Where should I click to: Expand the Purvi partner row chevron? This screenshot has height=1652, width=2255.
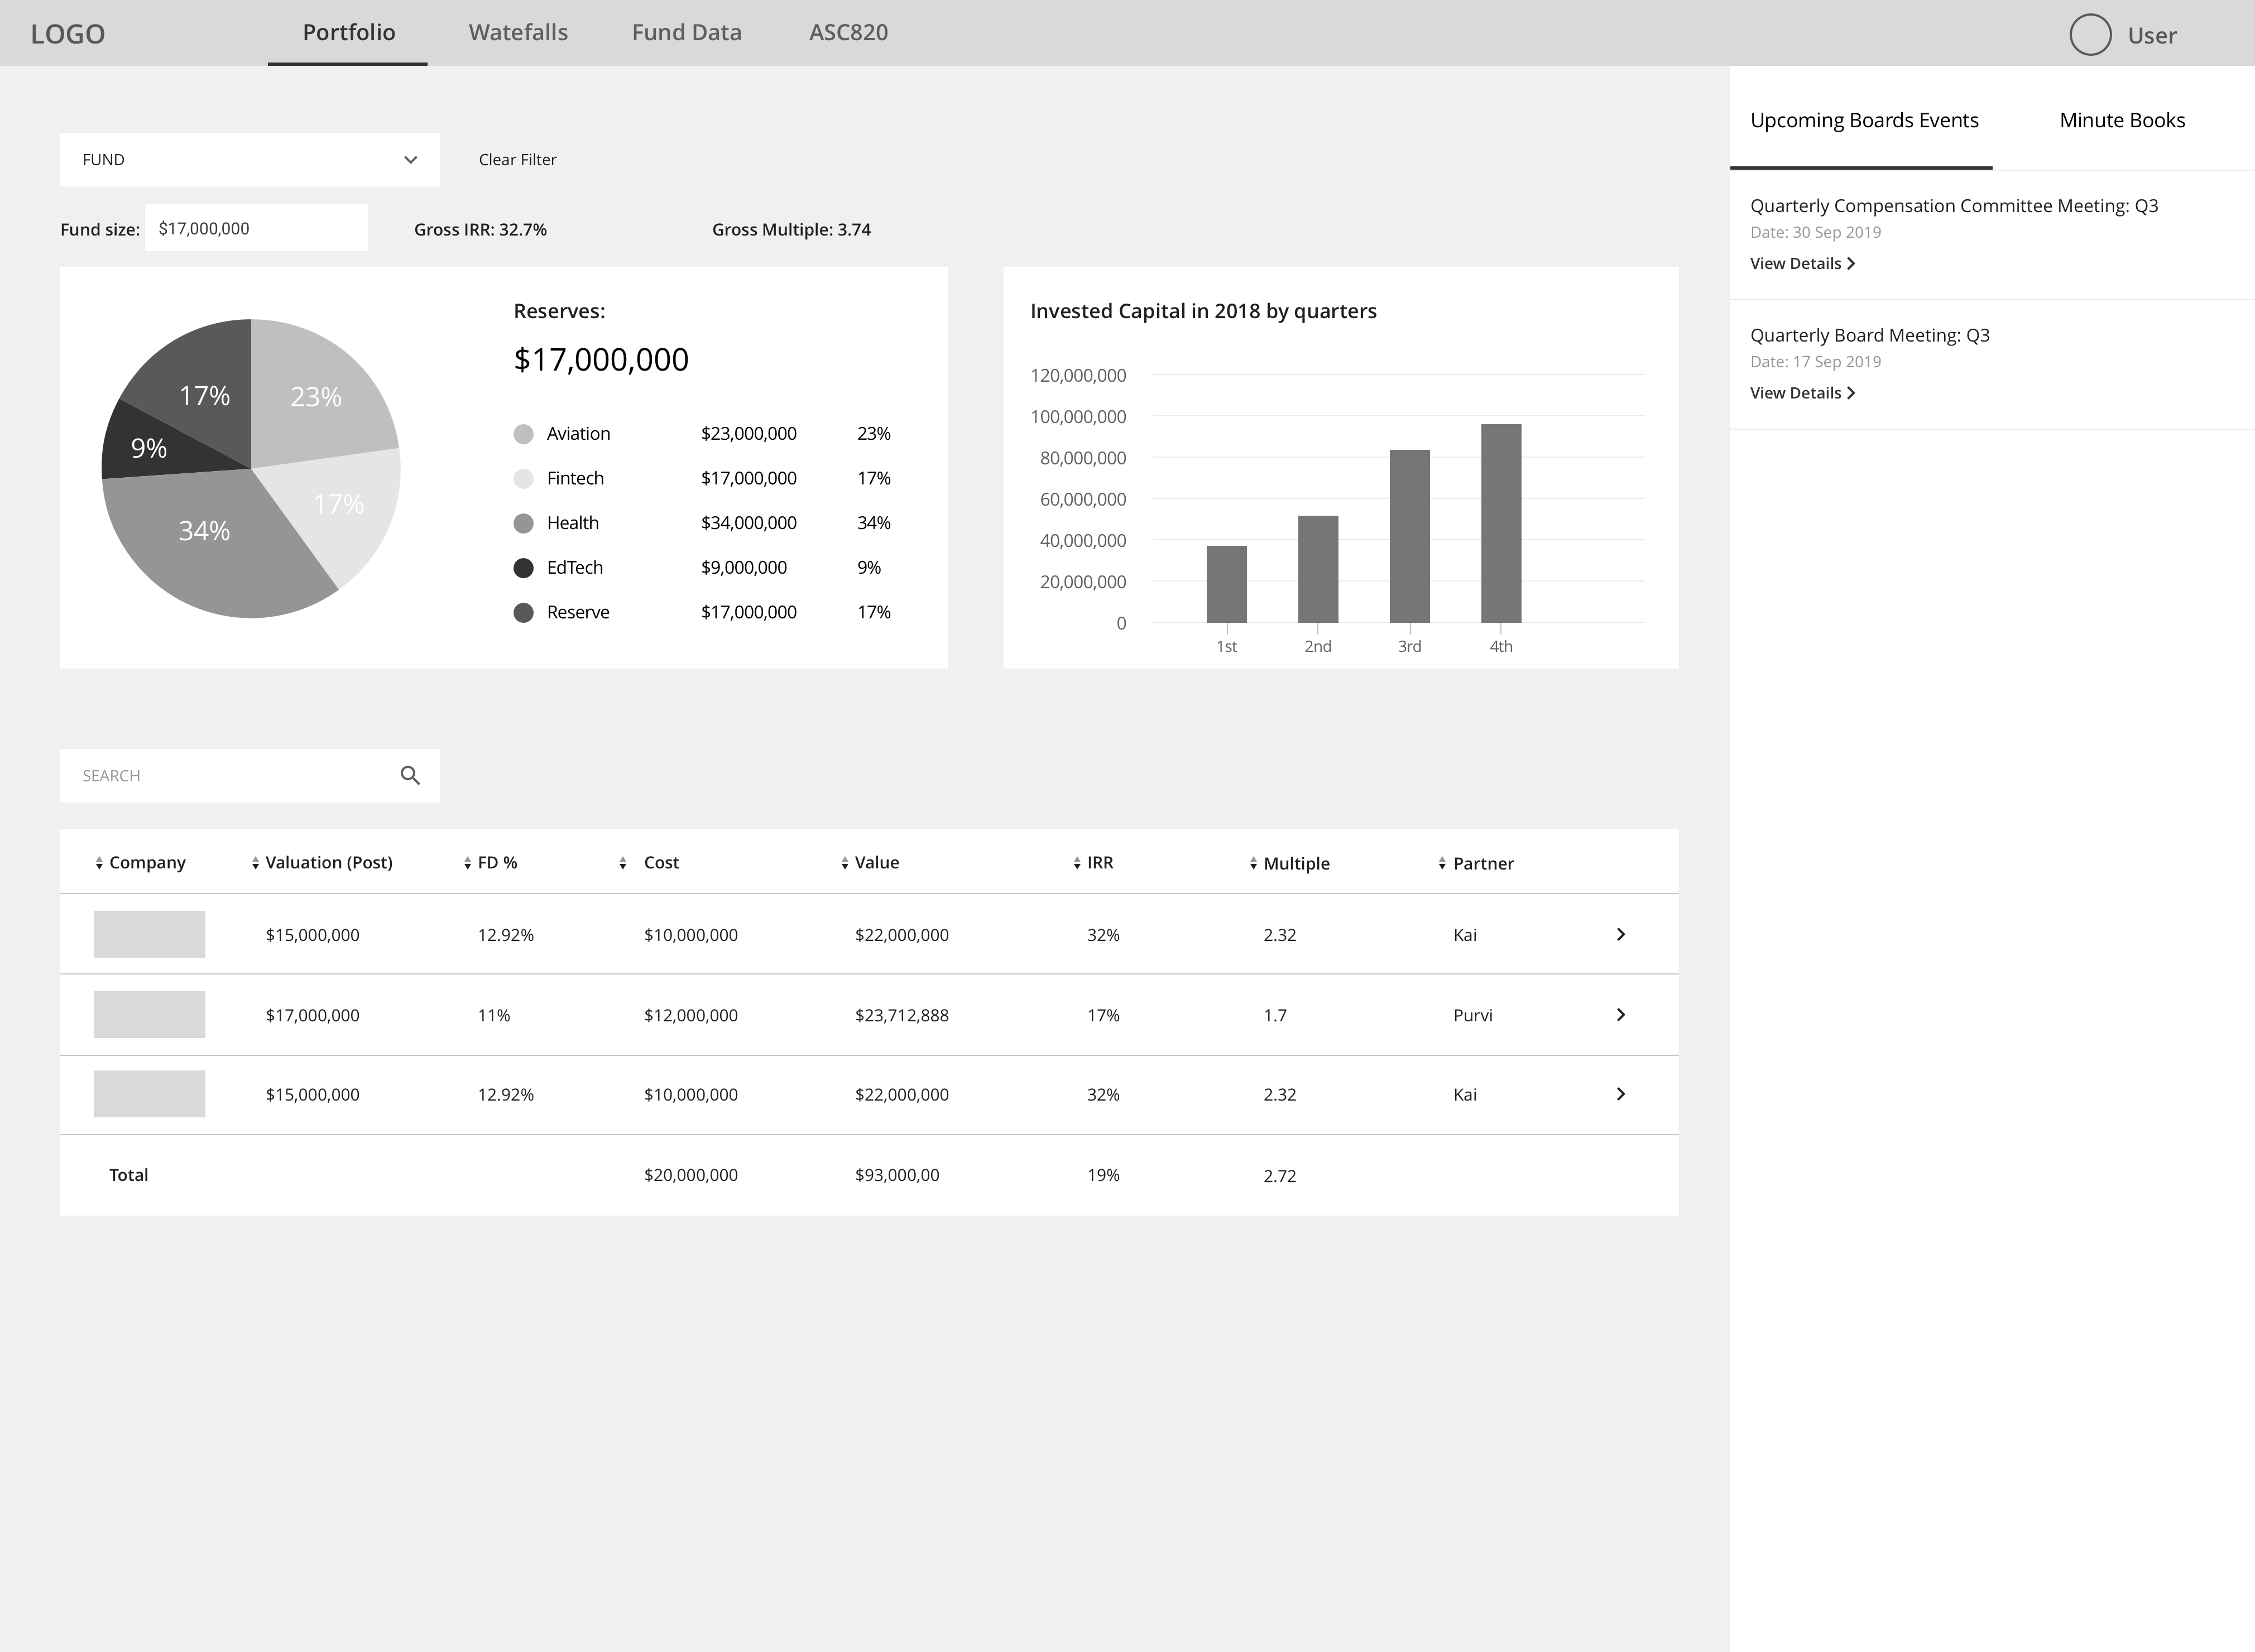(x=1620, y=1014)
